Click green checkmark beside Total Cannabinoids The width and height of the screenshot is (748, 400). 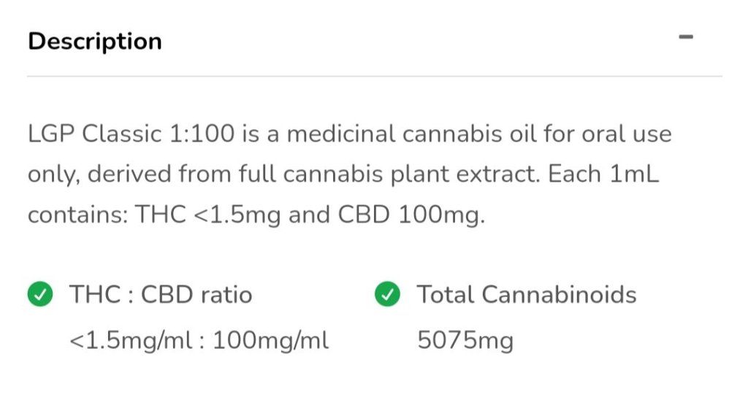tap(387, 295)
